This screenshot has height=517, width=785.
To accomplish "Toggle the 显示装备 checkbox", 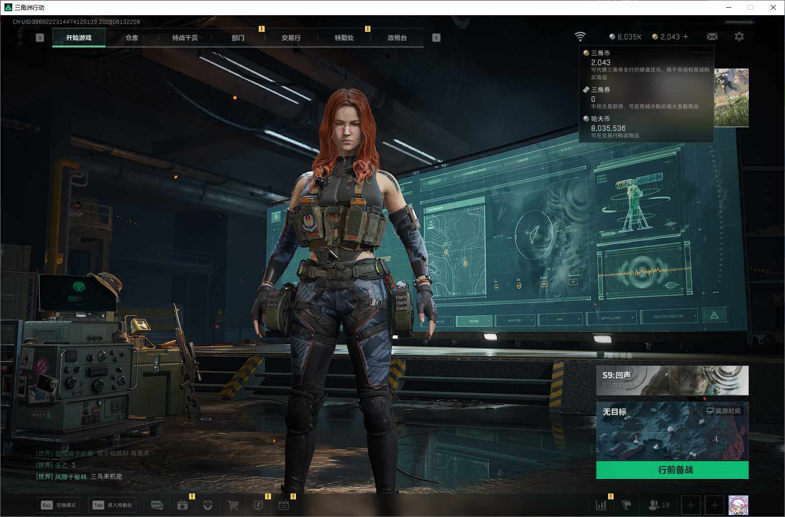I will point(600,355).
